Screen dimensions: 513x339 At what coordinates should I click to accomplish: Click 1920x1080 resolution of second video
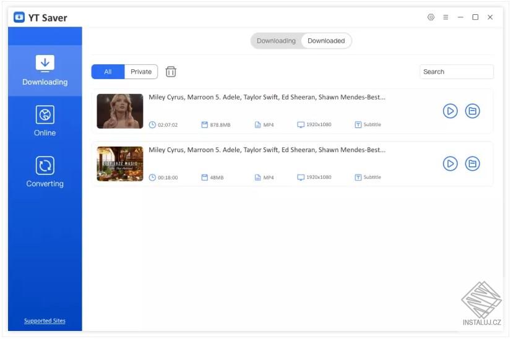tap(319, 177)
